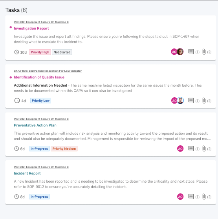Click clock icon next to 4d
Viewport: 218px width, 219px height.
tap(17, 100)
